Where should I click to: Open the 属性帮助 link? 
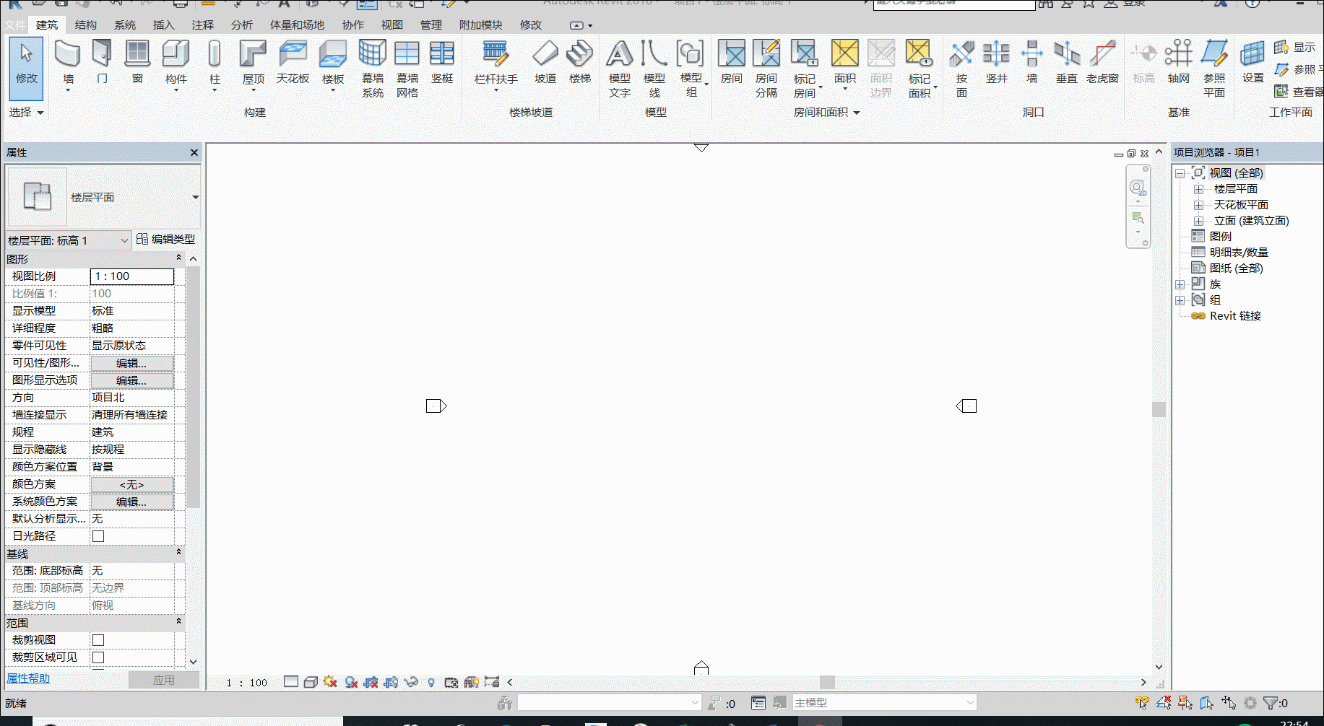[28, 678]
